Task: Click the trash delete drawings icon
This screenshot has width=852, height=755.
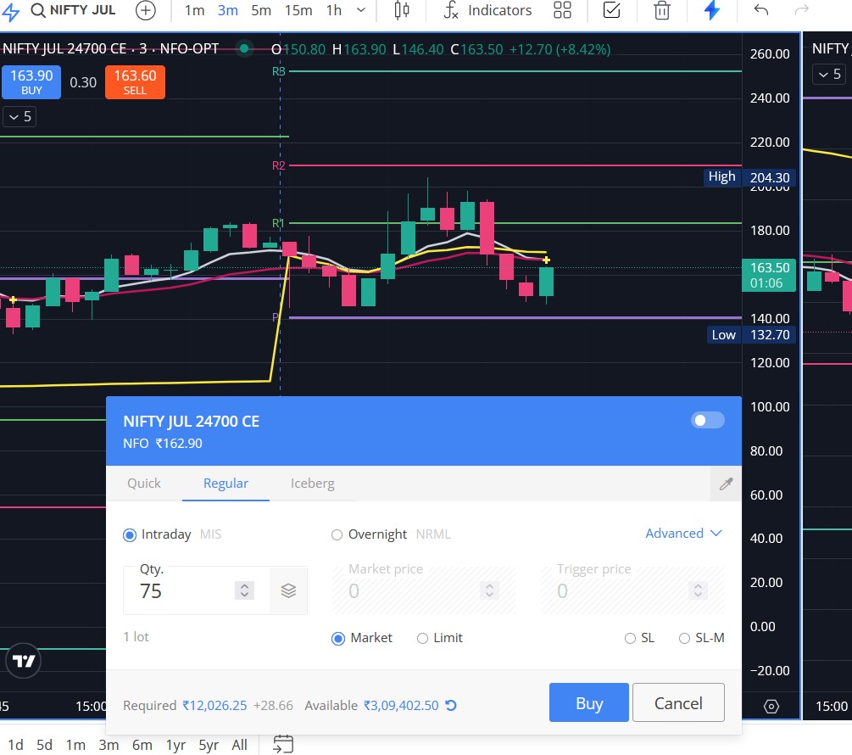Action: tap(661, 10)
